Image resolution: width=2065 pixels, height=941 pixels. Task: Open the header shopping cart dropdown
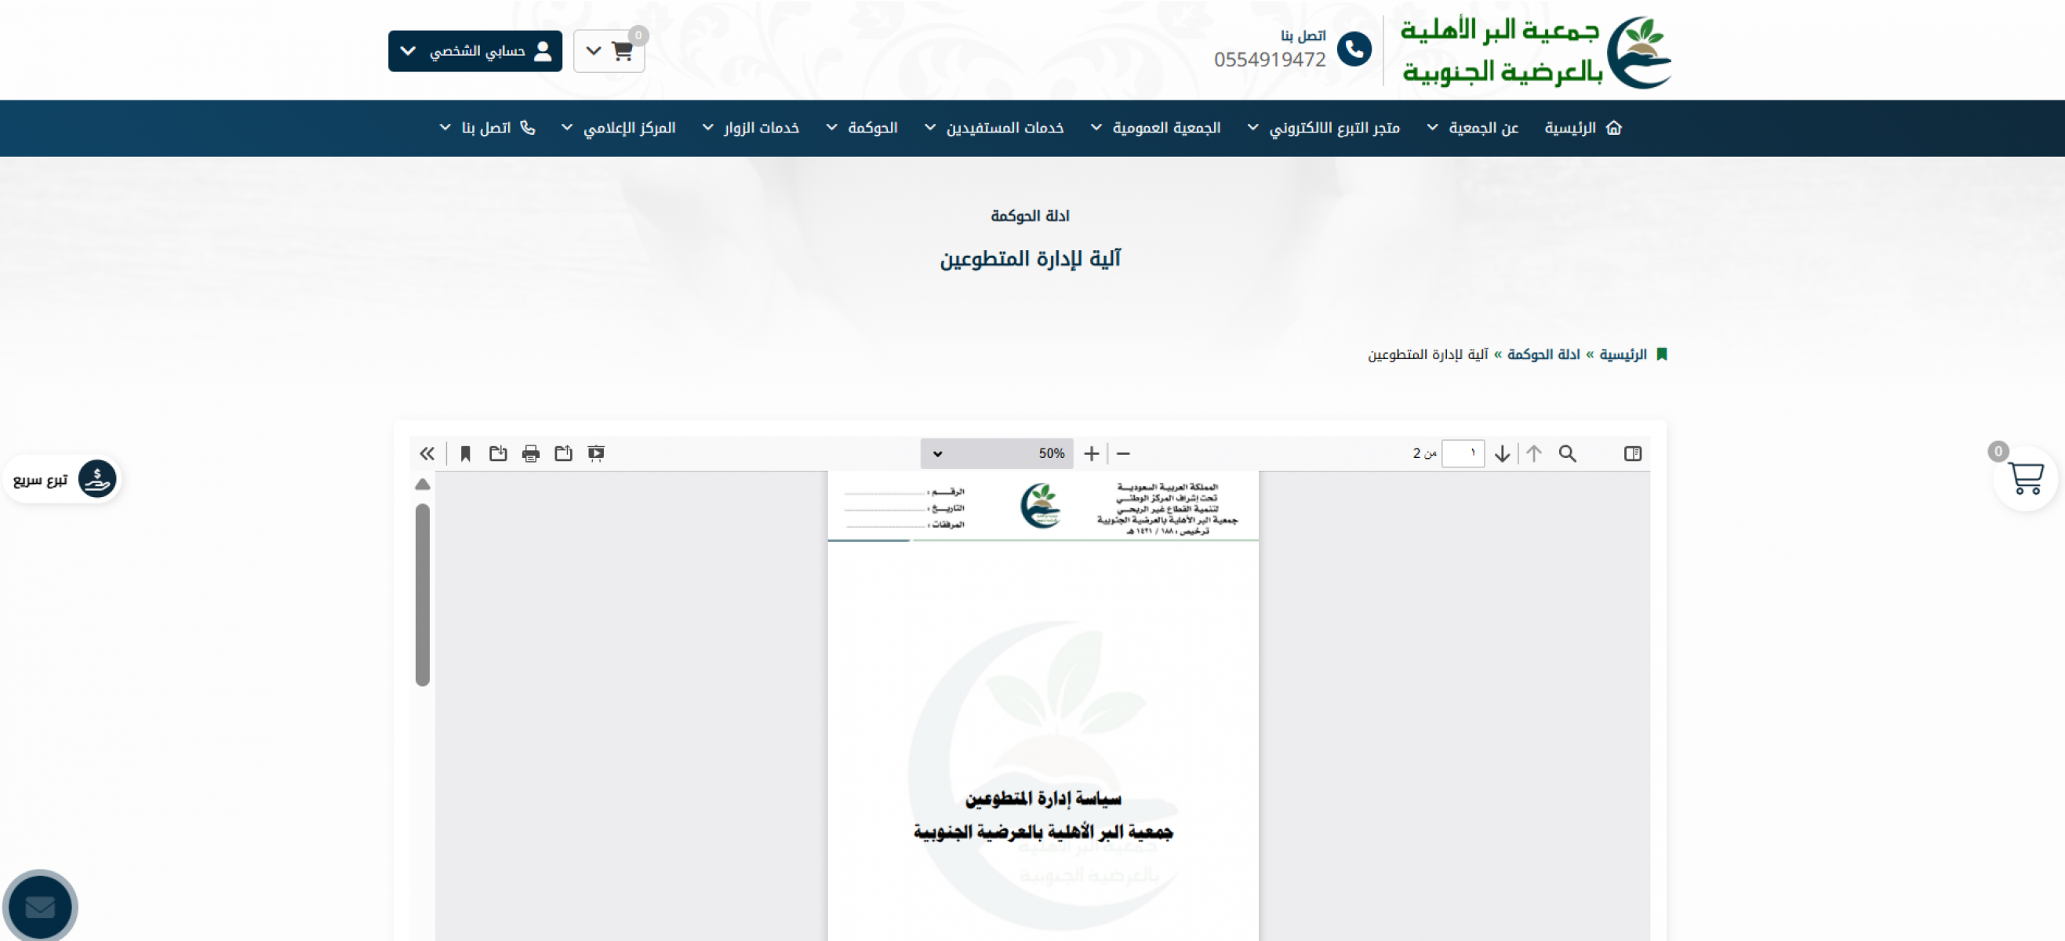pos(609,51)
